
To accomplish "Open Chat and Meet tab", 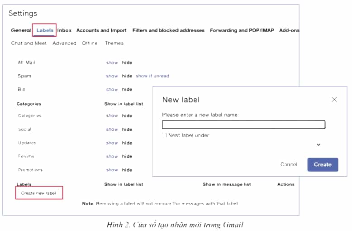I will pyautogui.click(x=29, y=43).
